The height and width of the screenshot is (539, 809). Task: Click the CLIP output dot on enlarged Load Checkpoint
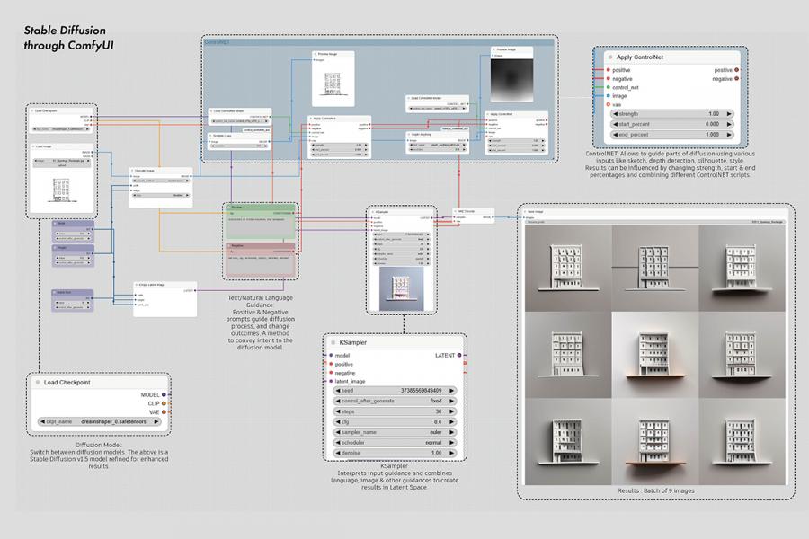click(x=164, y=404)
